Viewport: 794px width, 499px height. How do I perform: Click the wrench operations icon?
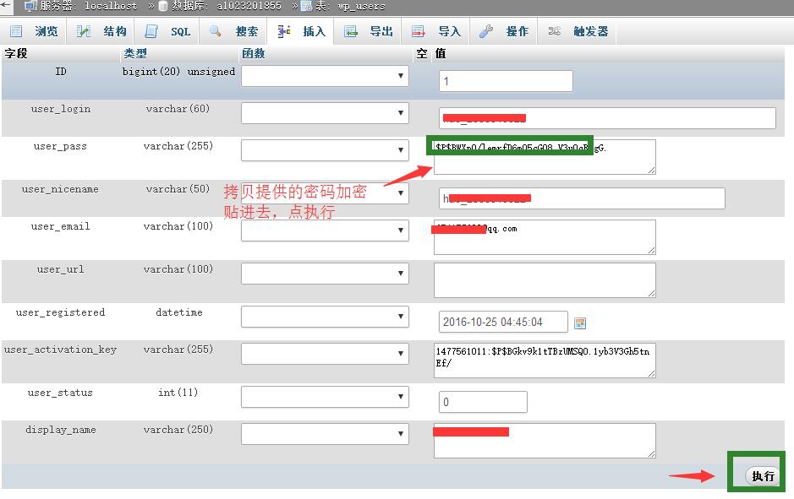(x=486, y=31)
